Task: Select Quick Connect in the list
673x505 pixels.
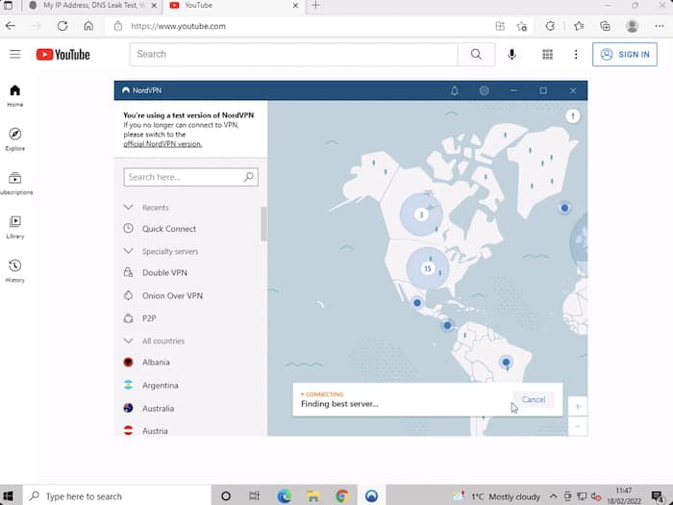Action: tap(169, 229)
